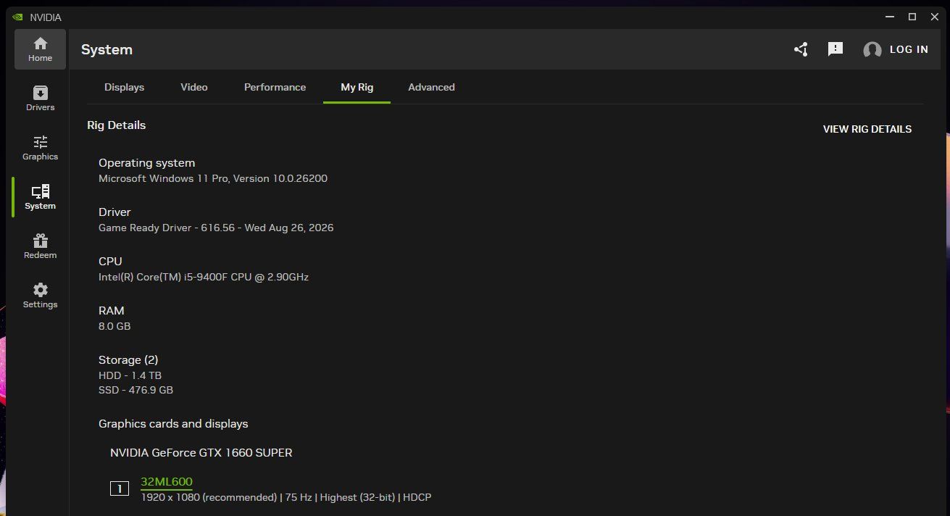
Task: Click the Intel Core i5-9400F CPU text
Action: pos(204,277)
